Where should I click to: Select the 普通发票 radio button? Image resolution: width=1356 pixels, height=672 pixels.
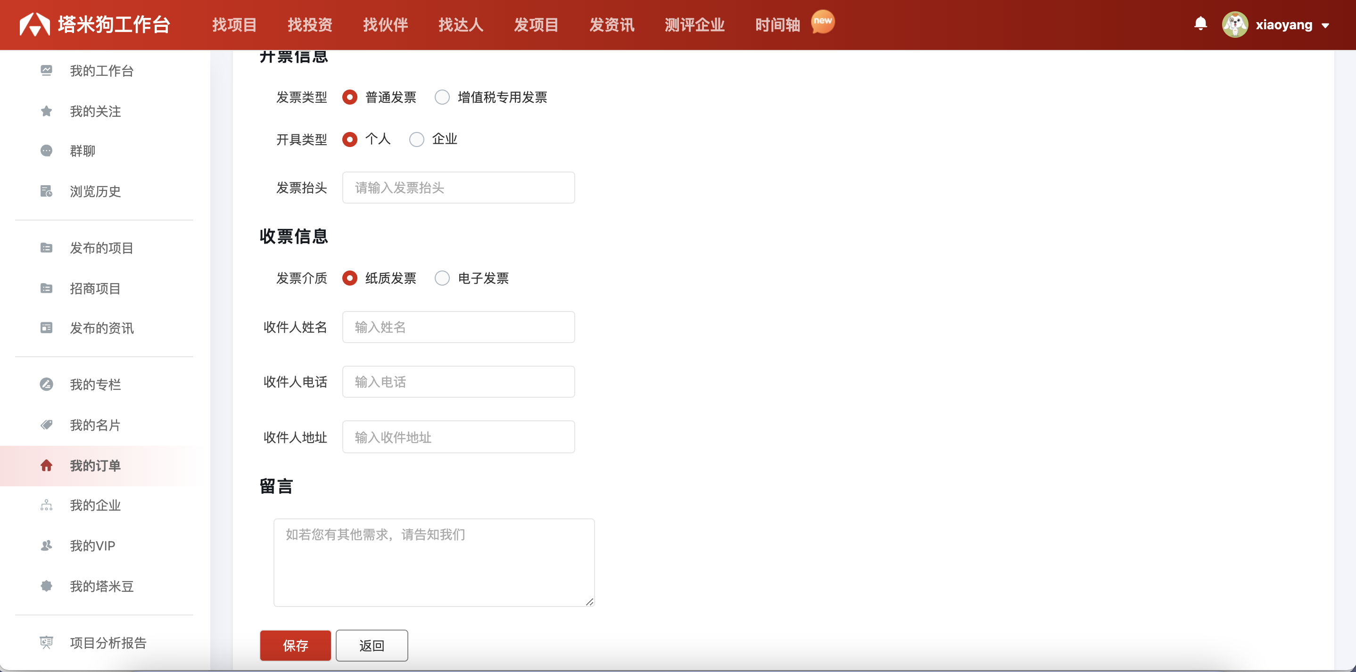(349, 98)
